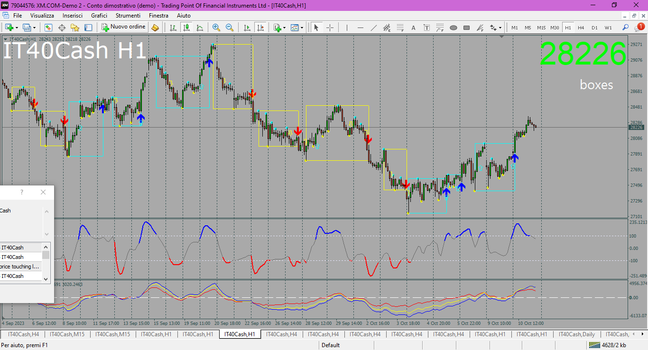
Task: Click the chart shift triangle marker
Action: click(x=502, y=37)
